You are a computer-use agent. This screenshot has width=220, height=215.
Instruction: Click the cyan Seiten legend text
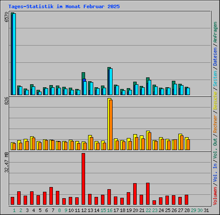[215, 79]
